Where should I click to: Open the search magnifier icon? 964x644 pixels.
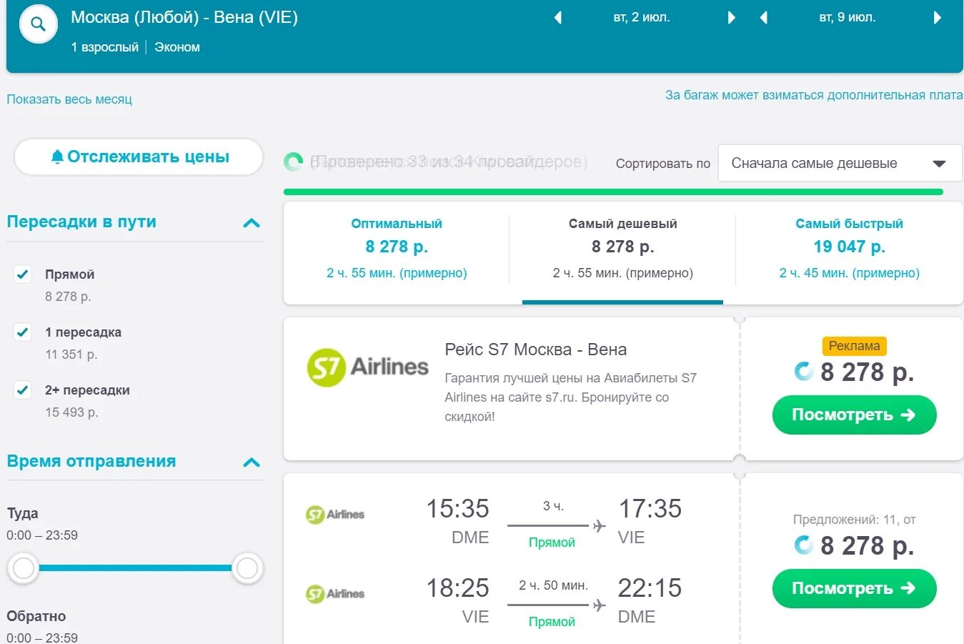(x=38, y=25)
